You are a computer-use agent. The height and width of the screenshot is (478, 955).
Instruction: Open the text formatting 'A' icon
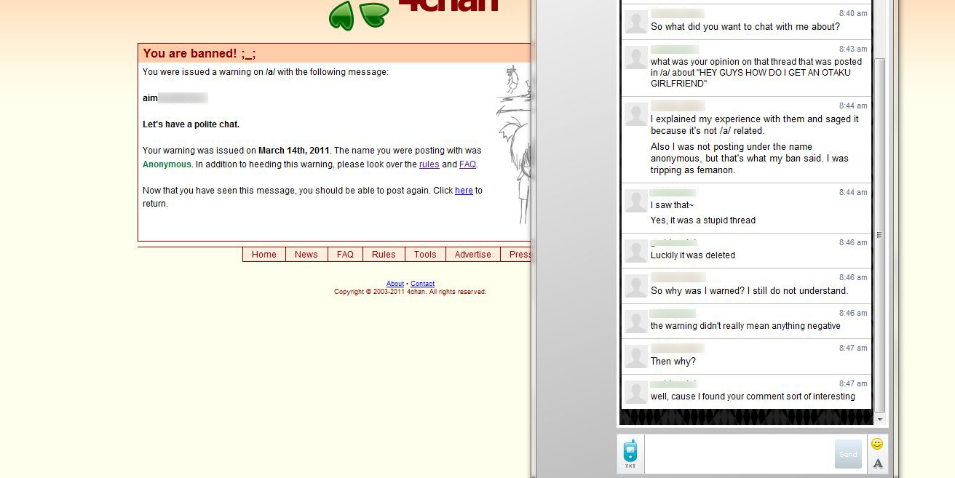878,463
